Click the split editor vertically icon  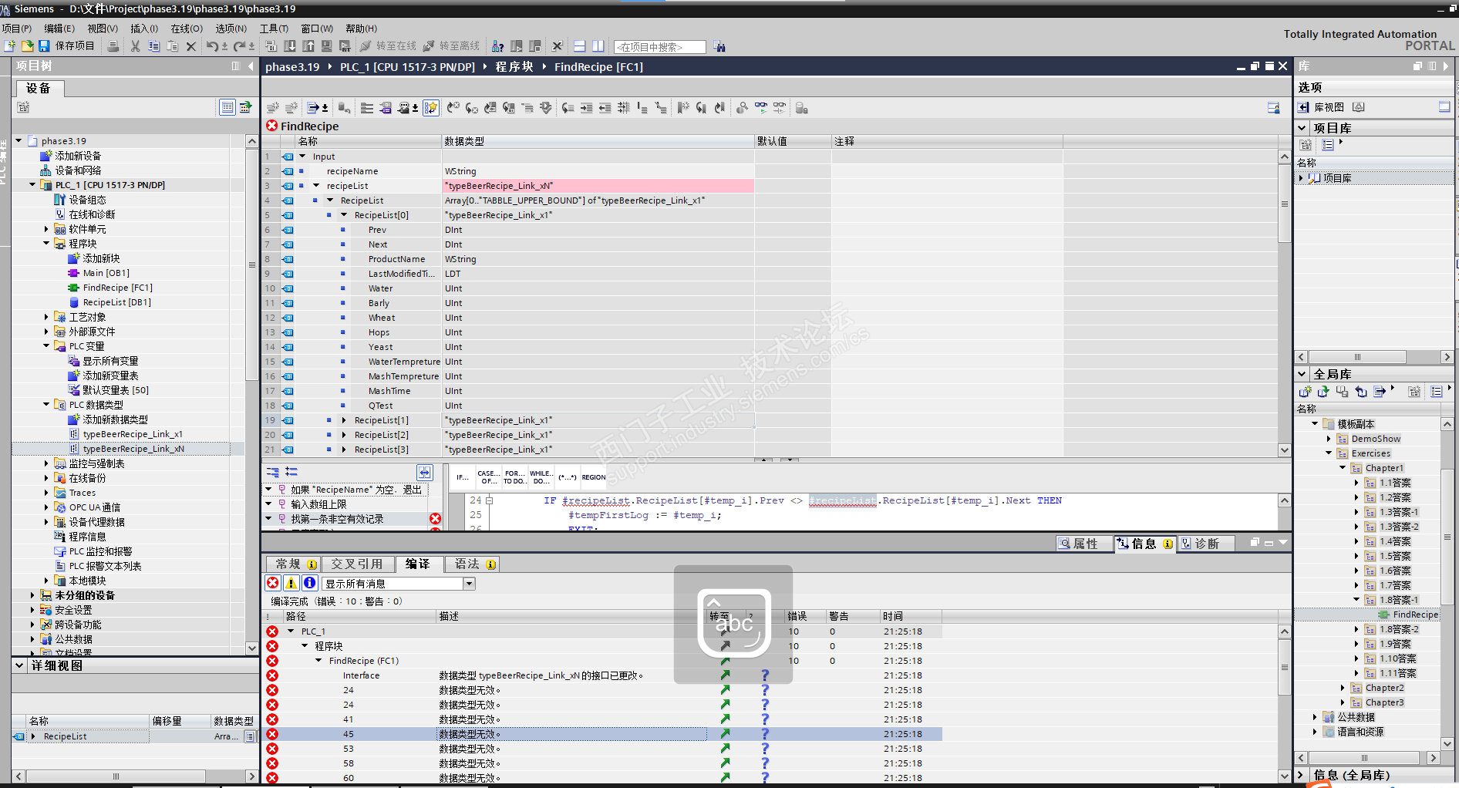coord(598,46)
